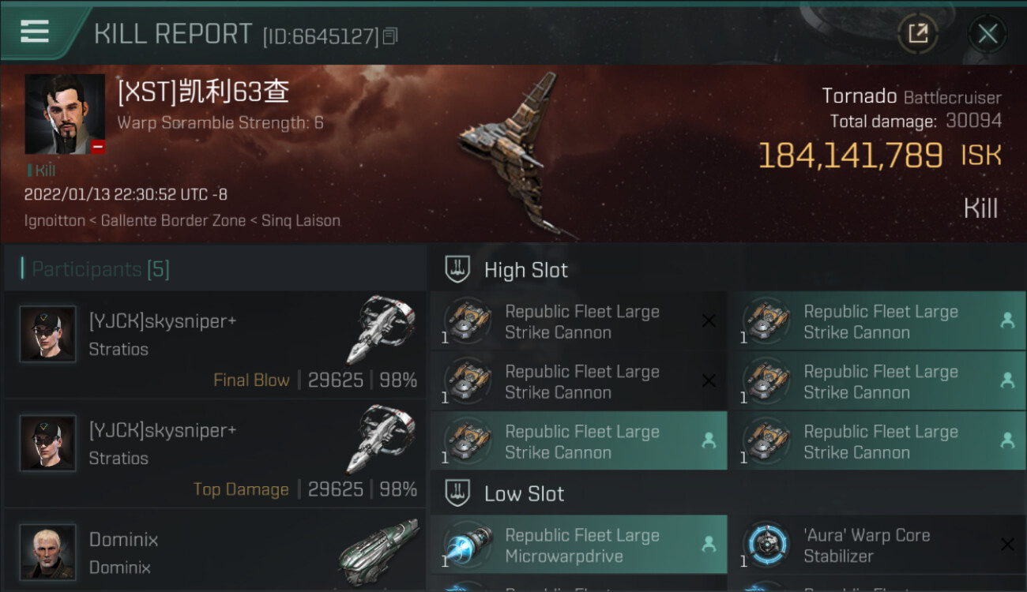1027x592 pixels.
Task: Click the 'Aura' Warp Core Stabilizer icon
Action: tap(766, 545)
